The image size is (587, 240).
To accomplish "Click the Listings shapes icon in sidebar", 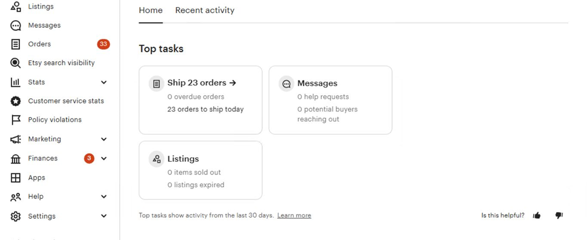I will (x=16, y=7).
